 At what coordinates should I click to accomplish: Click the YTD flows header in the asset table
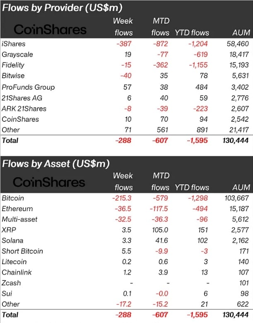[x=192, y=188]
